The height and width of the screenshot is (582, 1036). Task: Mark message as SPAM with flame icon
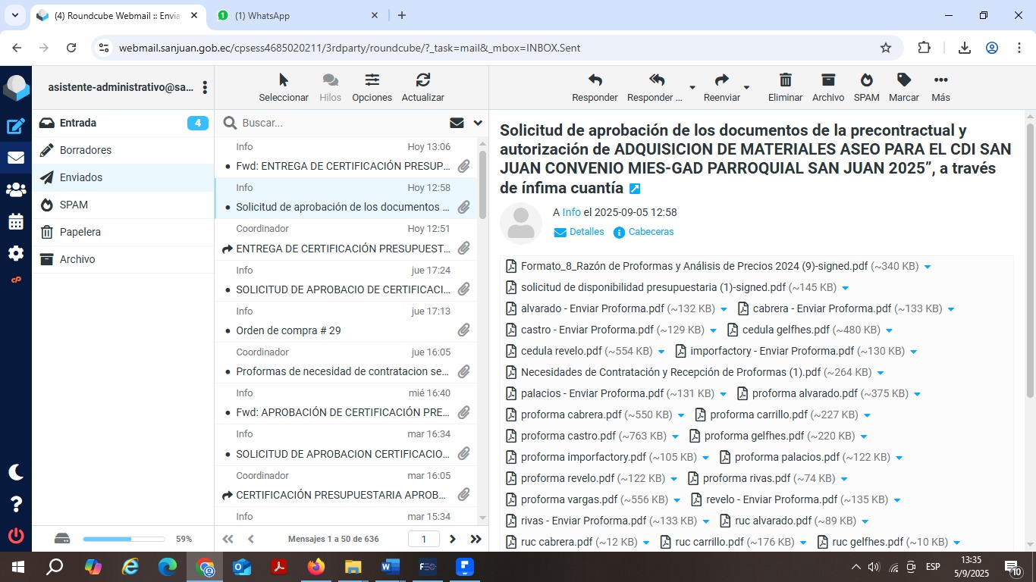(x=866, y=80)
